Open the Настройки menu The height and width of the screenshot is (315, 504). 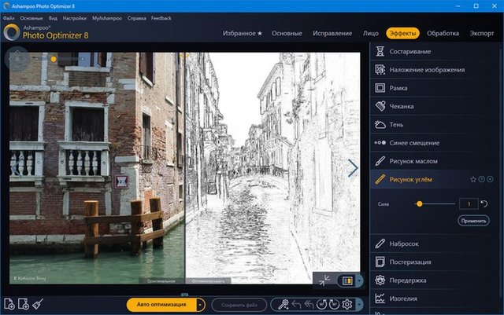75,16
